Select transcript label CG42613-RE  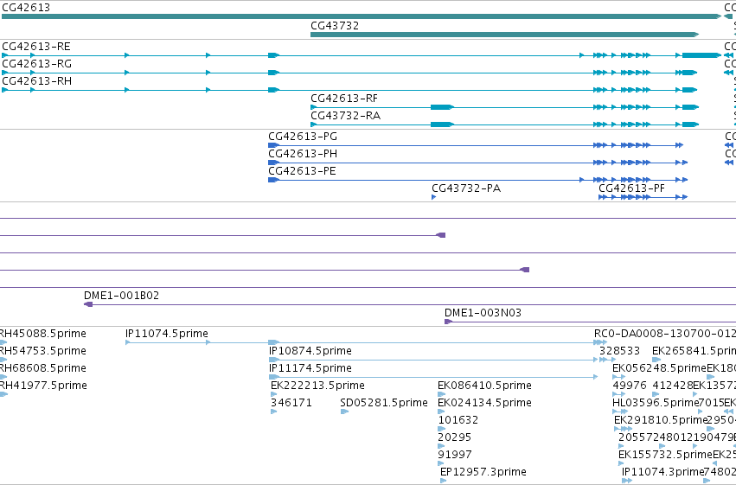coord(36,47)
